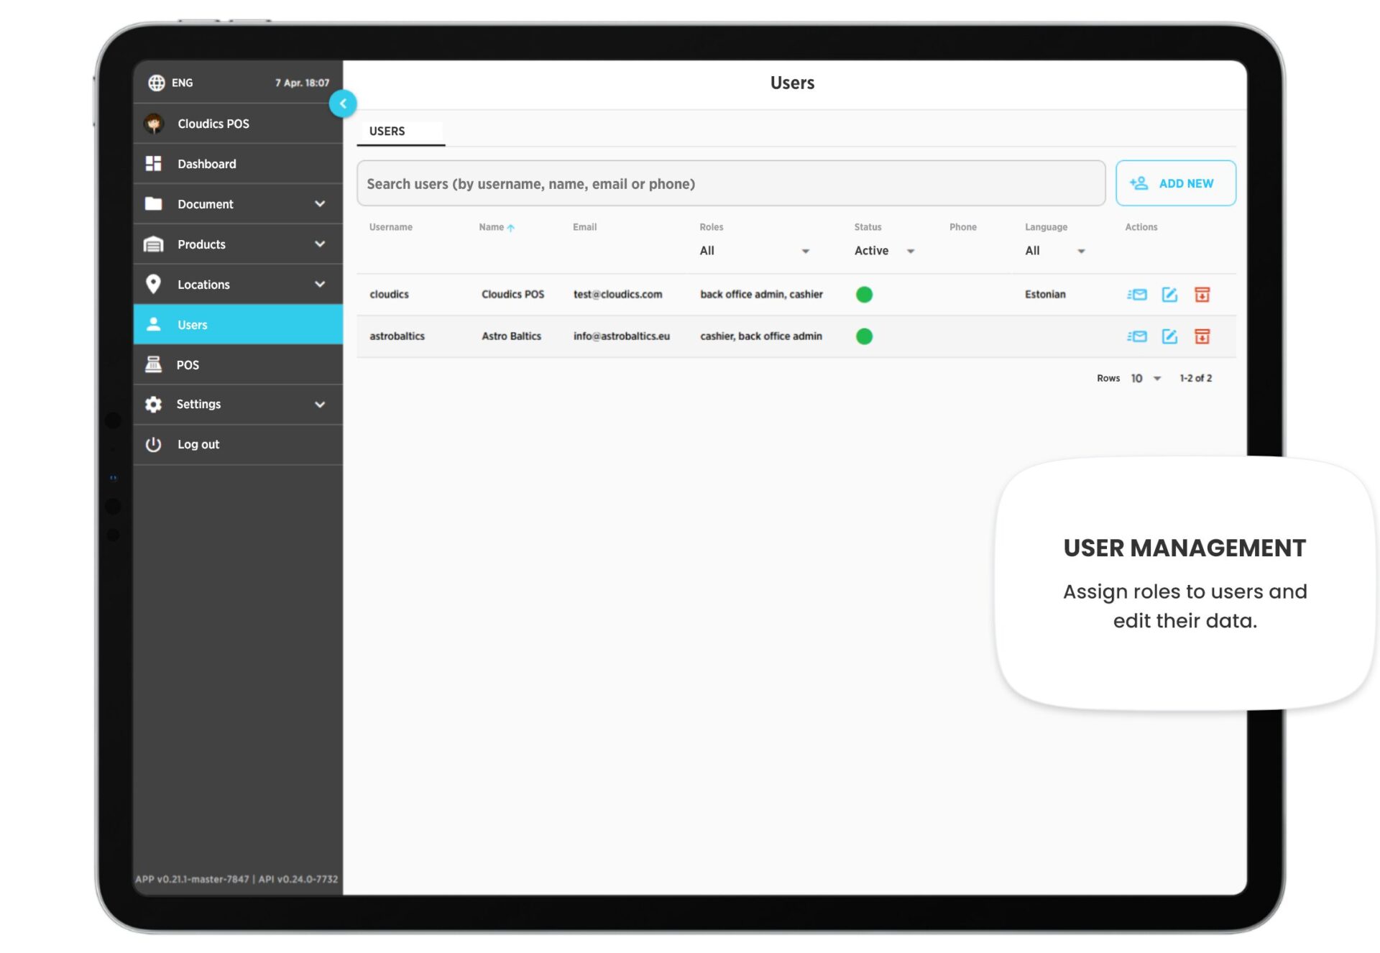
Task: Archive the cloudics user
Action: pos(1202,295)
